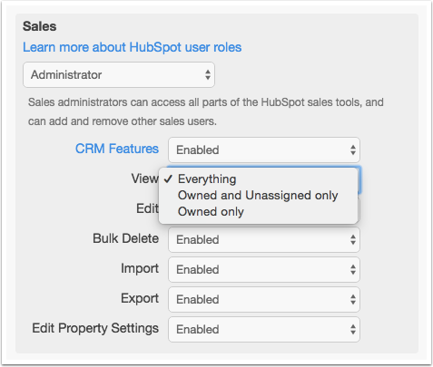The image size is (433, 367).
Task: Click the CRM Features dropdown arrows icon
Action: tap(353, 150)
